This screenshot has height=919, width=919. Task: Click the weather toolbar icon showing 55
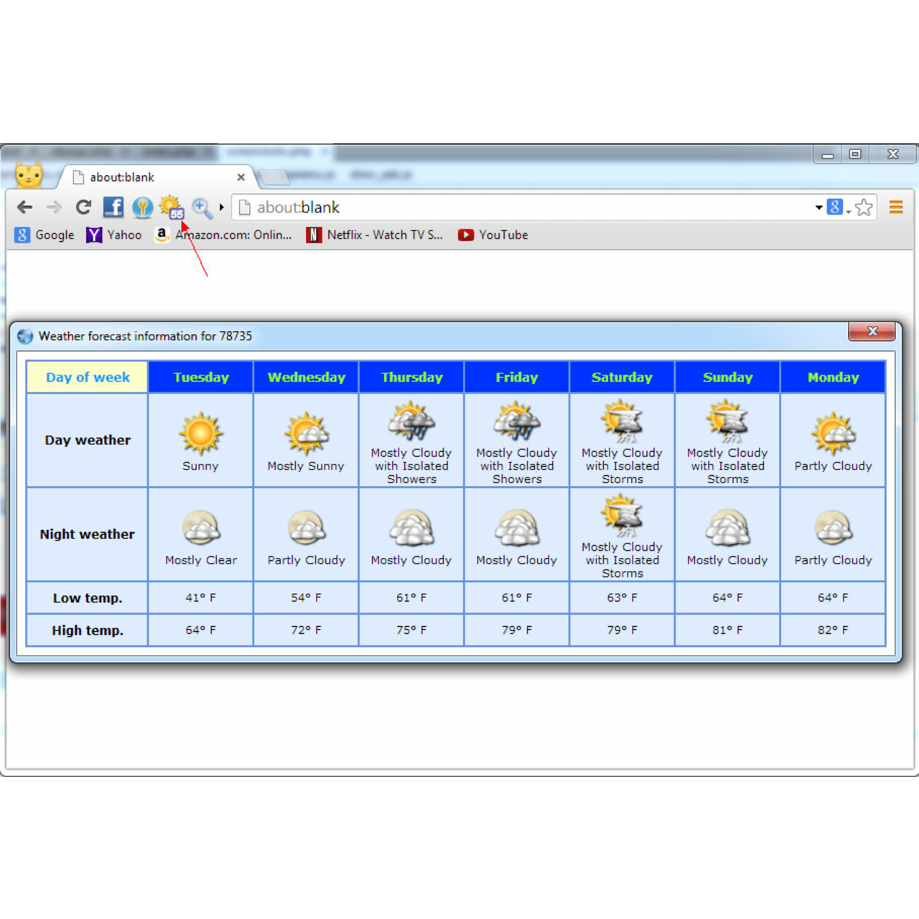[x=172, y=207]
